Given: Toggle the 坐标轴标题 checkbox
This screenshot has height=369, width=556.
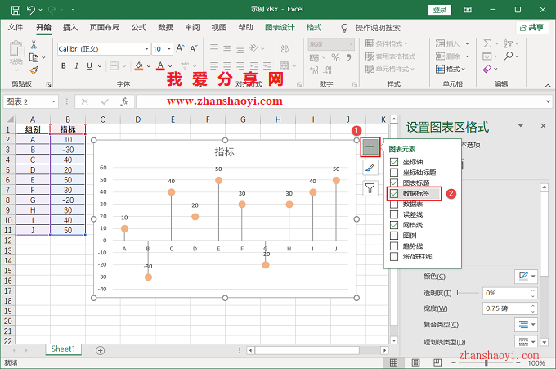Looking at the screenshot, I should [394, 173].
